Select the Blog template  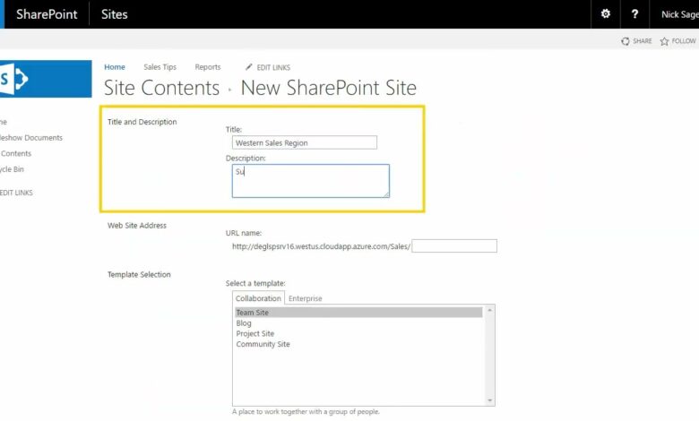click(x=244, y=323)
